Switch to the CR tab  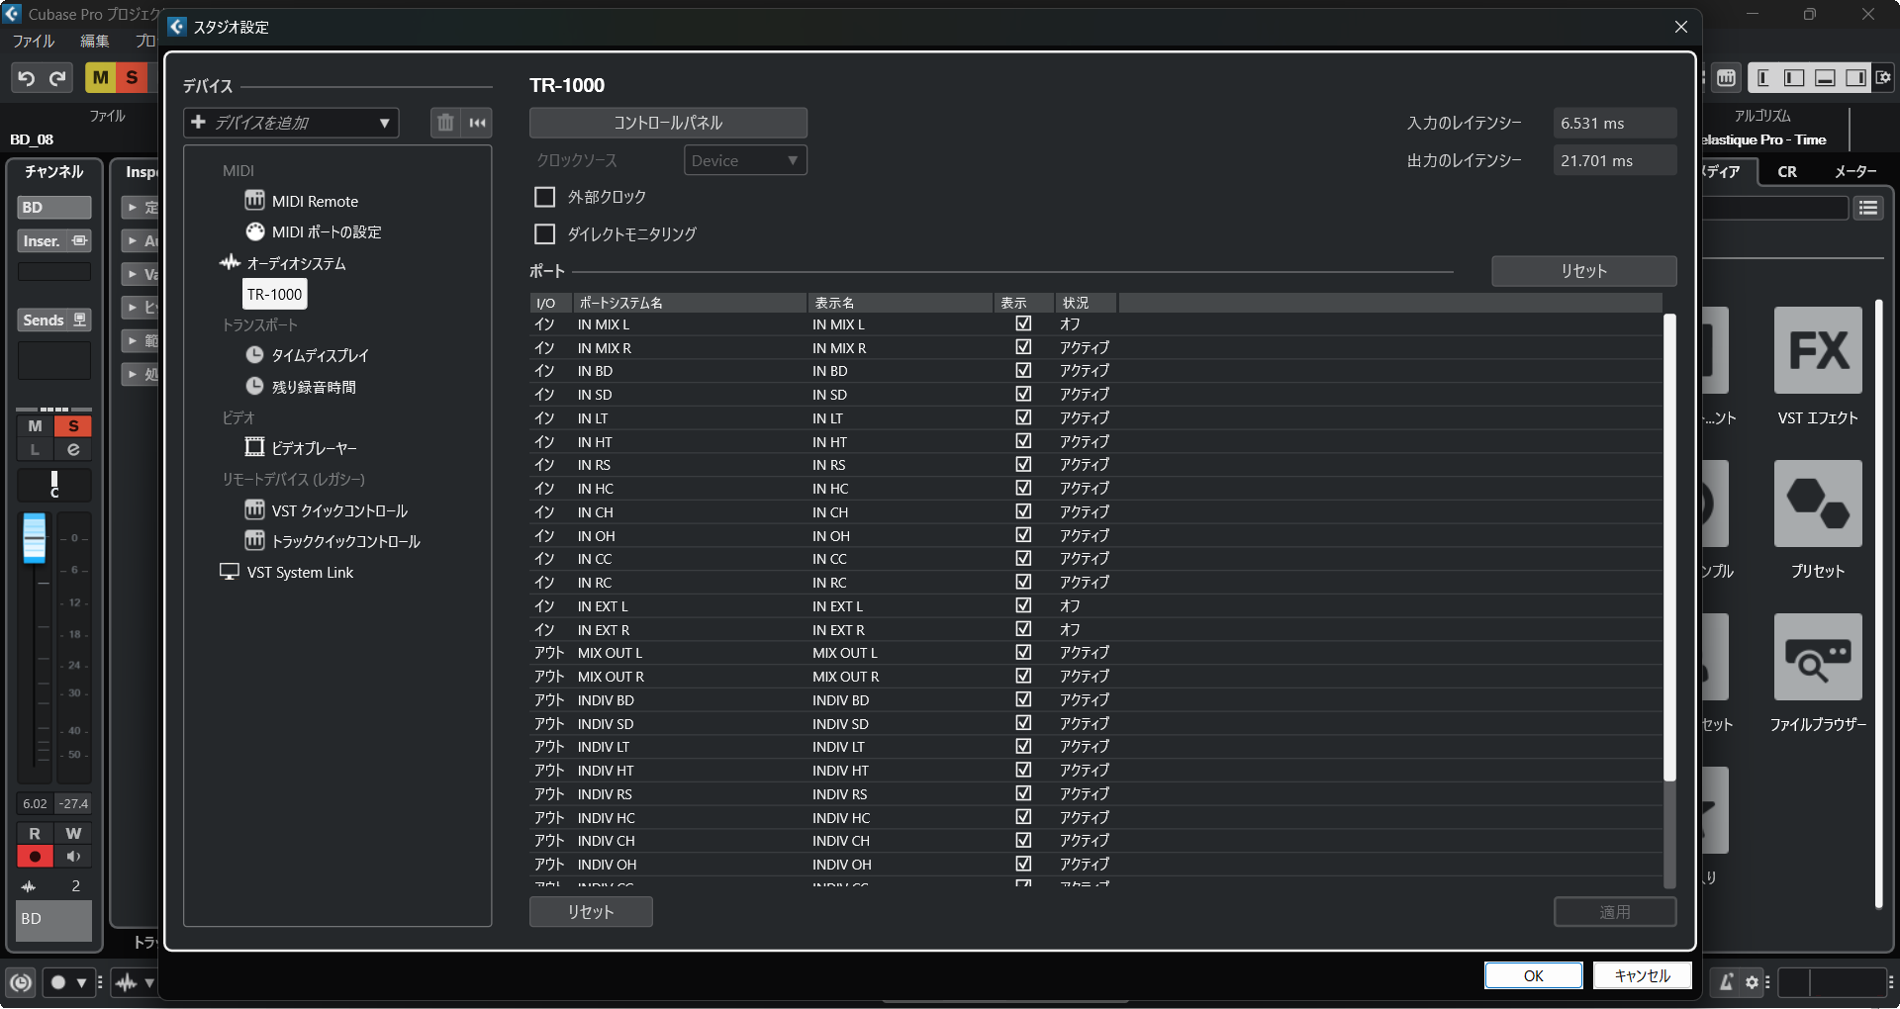[1786, 171]
